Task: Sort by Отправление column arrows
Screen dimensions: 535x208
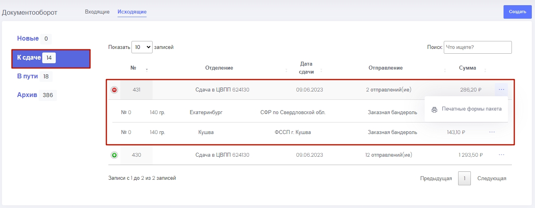Action: [x=445, y=70]
